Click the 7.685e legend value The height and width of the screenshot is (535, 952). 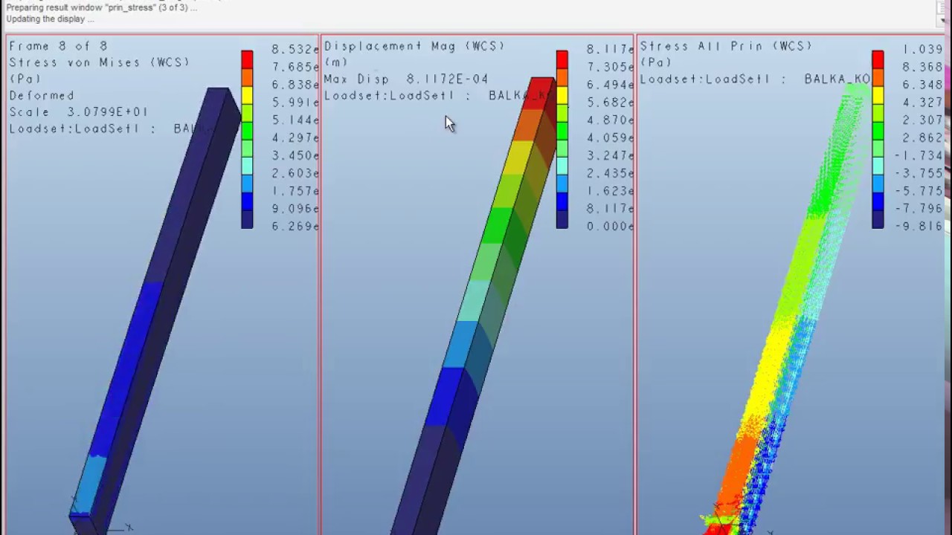(295, 67)
